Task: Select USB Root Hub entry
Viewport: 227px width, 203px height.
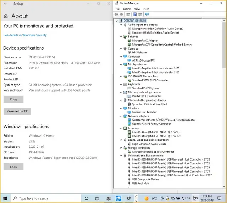Action: (x=140, y=183)
